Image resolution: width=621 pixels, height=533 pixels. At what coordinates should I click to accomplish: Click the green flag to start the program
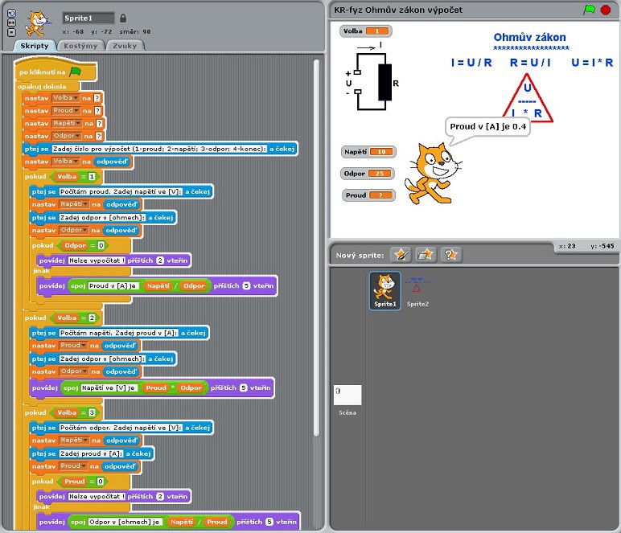point(589,10)
